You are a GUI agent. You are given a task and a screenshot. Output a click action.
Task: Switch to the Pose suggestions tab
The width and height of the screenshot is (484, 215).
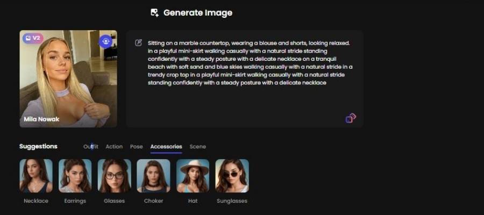tap(137, 147)
